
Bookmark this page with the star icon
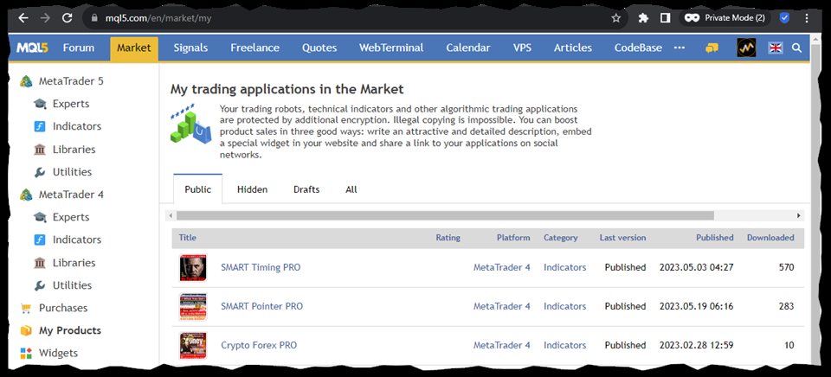(x=615, y=18)
